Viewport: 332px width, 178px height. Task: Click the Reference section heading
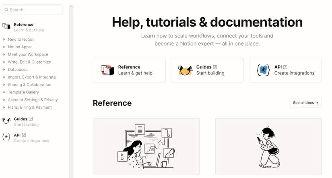click(112, 103)
